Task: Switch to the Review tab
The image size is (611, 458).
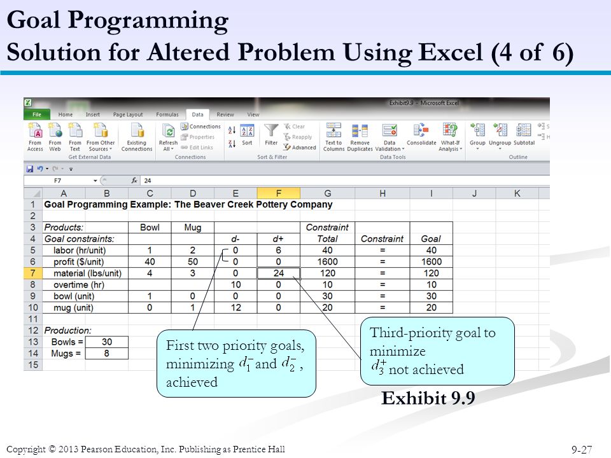Action: pyautogui.click(x=225, y=114)
